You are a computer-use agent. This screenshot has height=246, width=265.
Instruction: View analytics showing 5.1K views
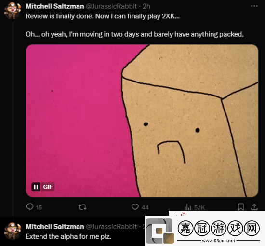pyautogui.click(x=195, y=207)
